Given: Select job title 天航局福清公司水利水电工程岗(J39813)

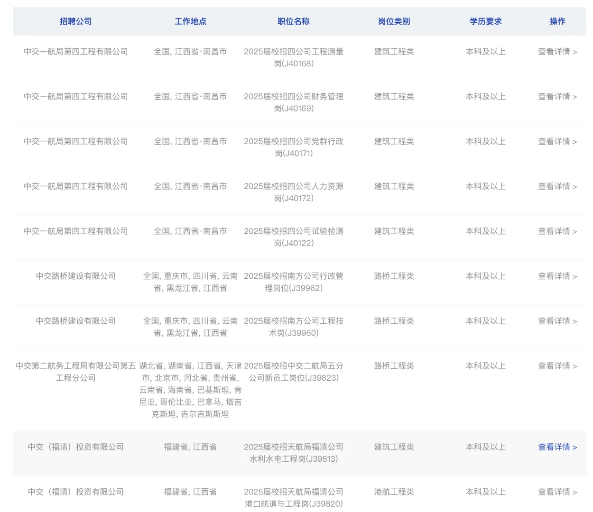Looking at the screenshot, I should pos(294,453).
